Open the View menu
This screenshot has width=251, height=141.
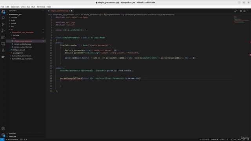(23, 7)
